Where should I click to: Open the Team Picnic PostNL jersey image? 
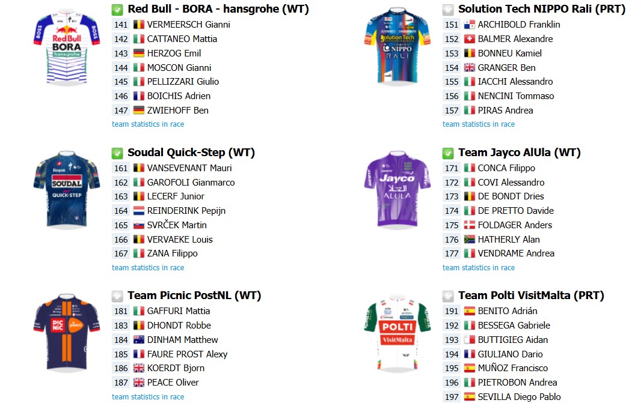67,333
